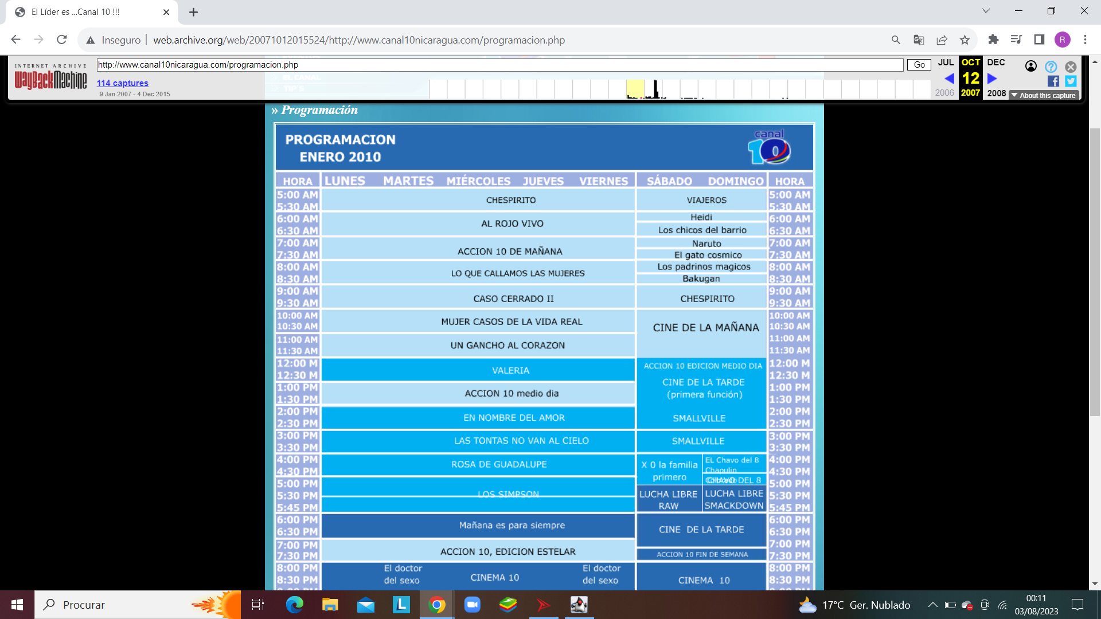This screenshot has height=619, width=1101.
Task: Open the Chrome profile avatar R
Action: click(1062, 40)
